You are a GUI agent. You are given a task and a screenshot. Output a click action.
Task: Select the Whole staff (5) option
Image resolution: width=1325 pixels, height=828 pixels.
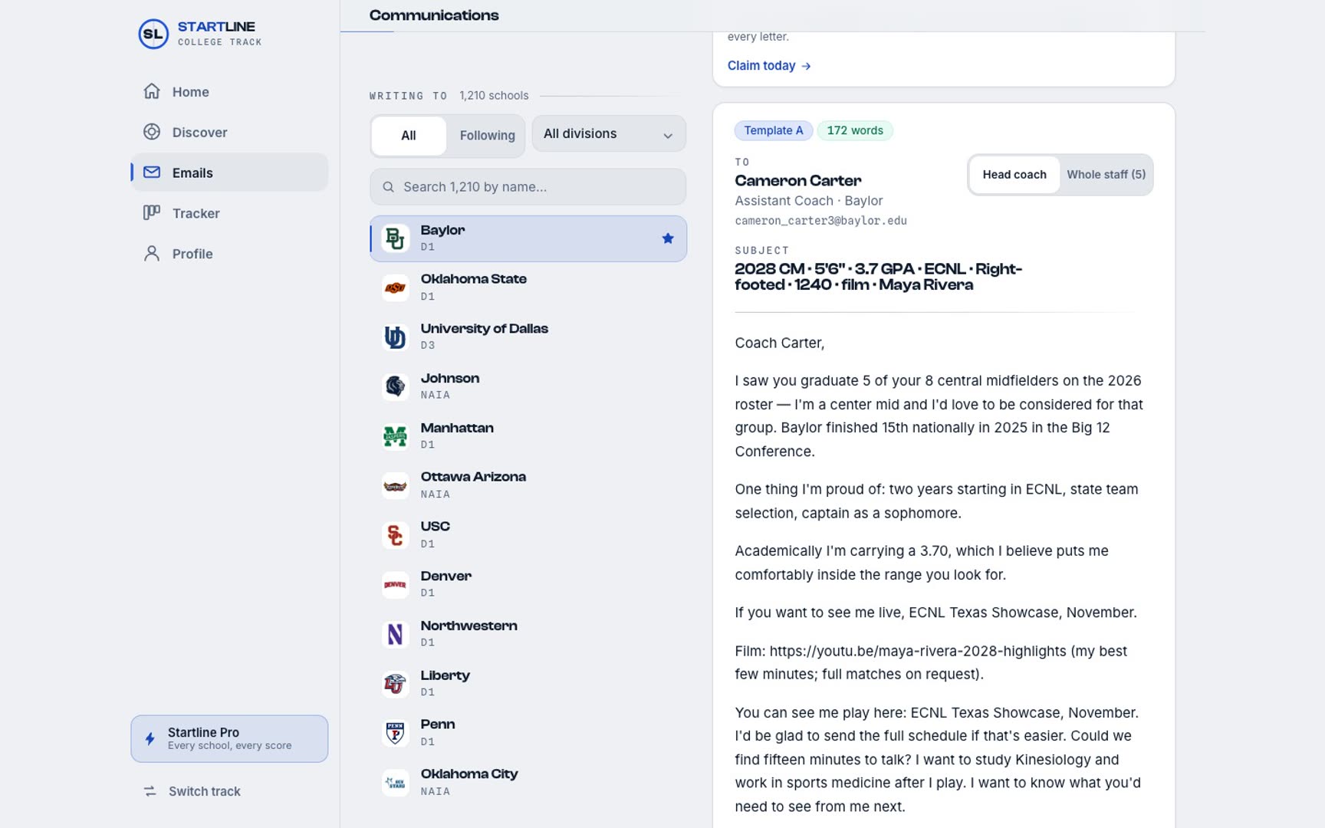tap(1106, 175)
